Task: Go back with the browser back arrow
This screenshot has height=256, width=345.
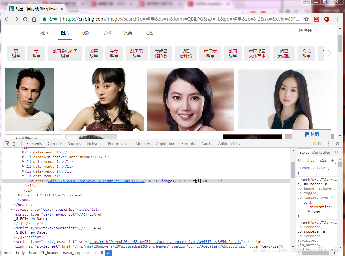Action: coord(7,19)
